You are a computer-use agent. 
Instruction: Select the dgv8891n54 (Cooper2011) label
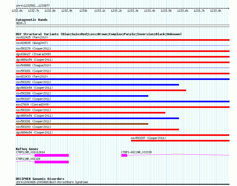[34, 60]
